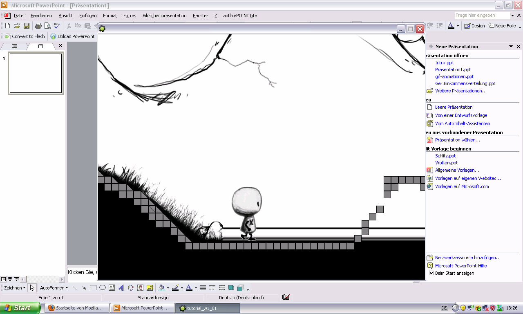The width and height of the screenshot is (523, 314).
Task: Select the Rectangle drawing tool
Action: (x=93, y=288)
